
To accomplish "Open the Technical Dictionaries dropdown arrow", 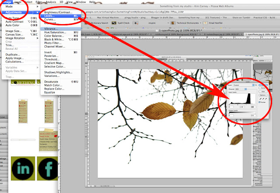I will click(200, 23).
